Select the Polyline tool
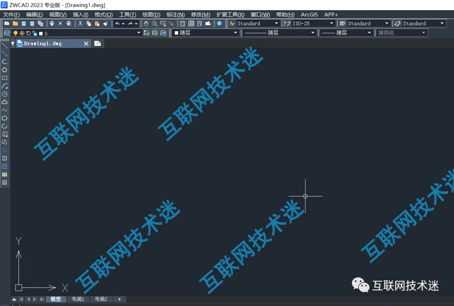 4,61
